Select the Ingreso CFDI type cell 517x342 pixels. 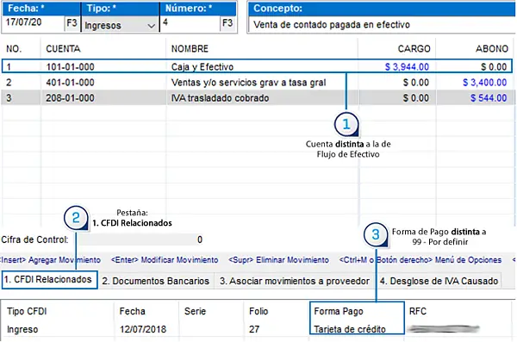(22, 329)
